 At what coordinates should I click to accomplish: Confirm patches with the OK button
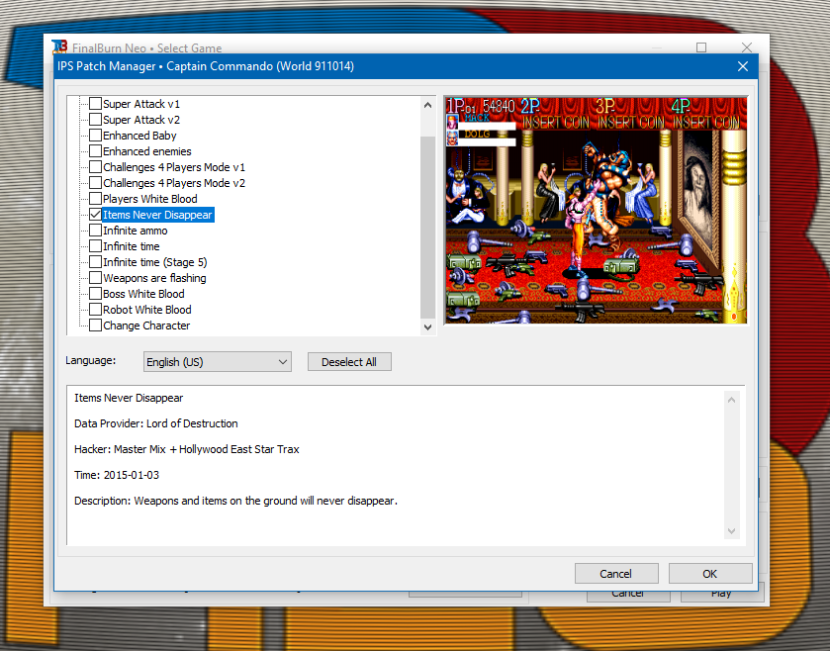[x=709, y=574]
